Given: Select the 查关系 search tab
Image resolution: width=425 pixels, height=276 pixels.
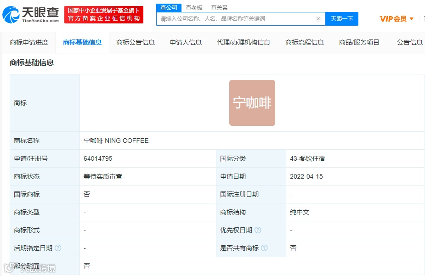Looking at the screenshot, I should pyautogui.click(x=219, y=8).
